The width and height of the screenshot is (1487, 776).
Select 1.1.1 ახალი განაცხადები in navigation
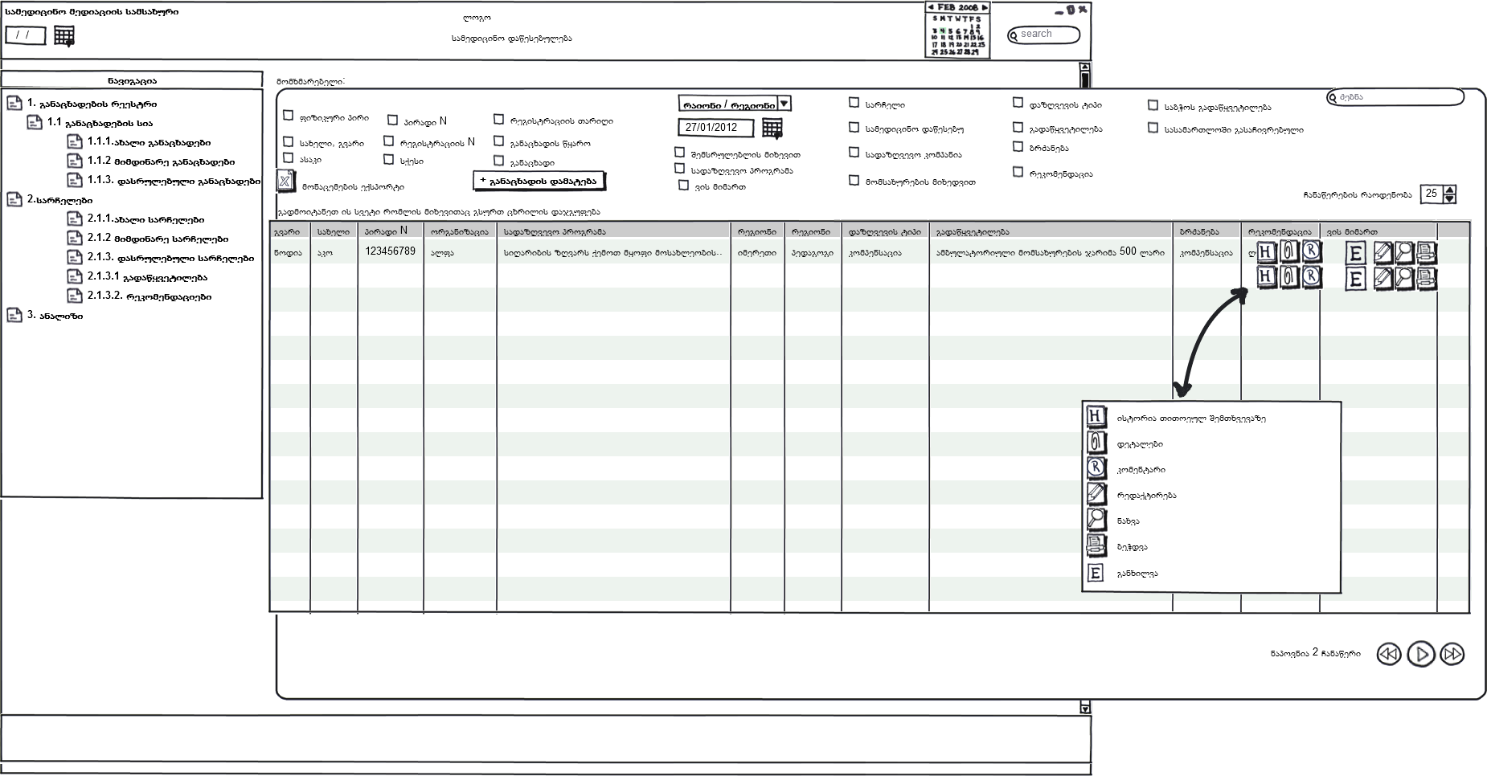(x=149, y=142)
